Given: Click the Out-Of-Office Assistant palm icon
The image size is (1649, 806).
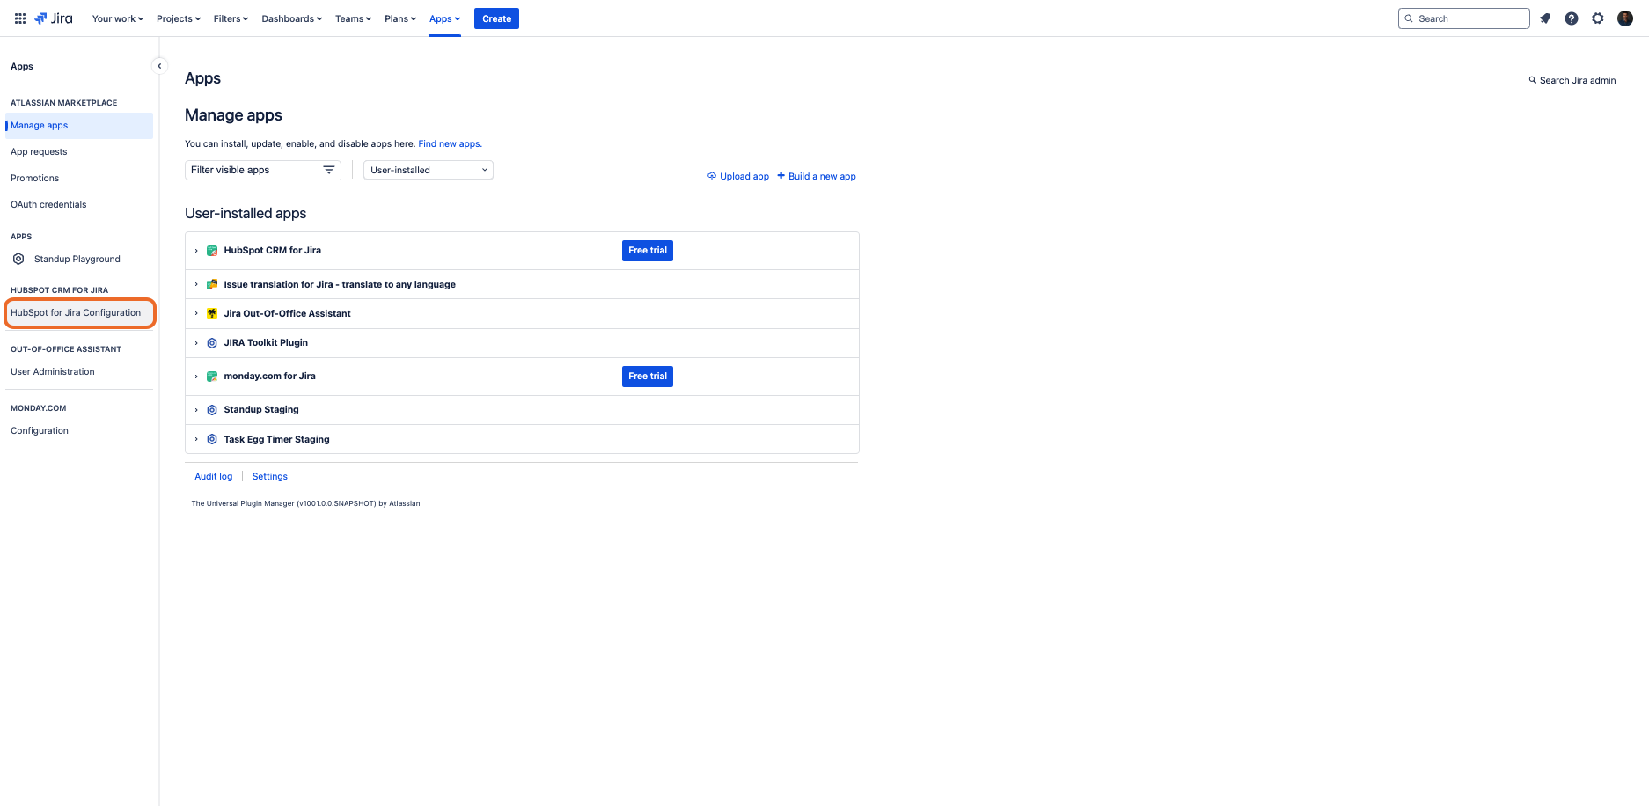Looking at the screenshot, I should pyautogui.click(x=212, y=313).
